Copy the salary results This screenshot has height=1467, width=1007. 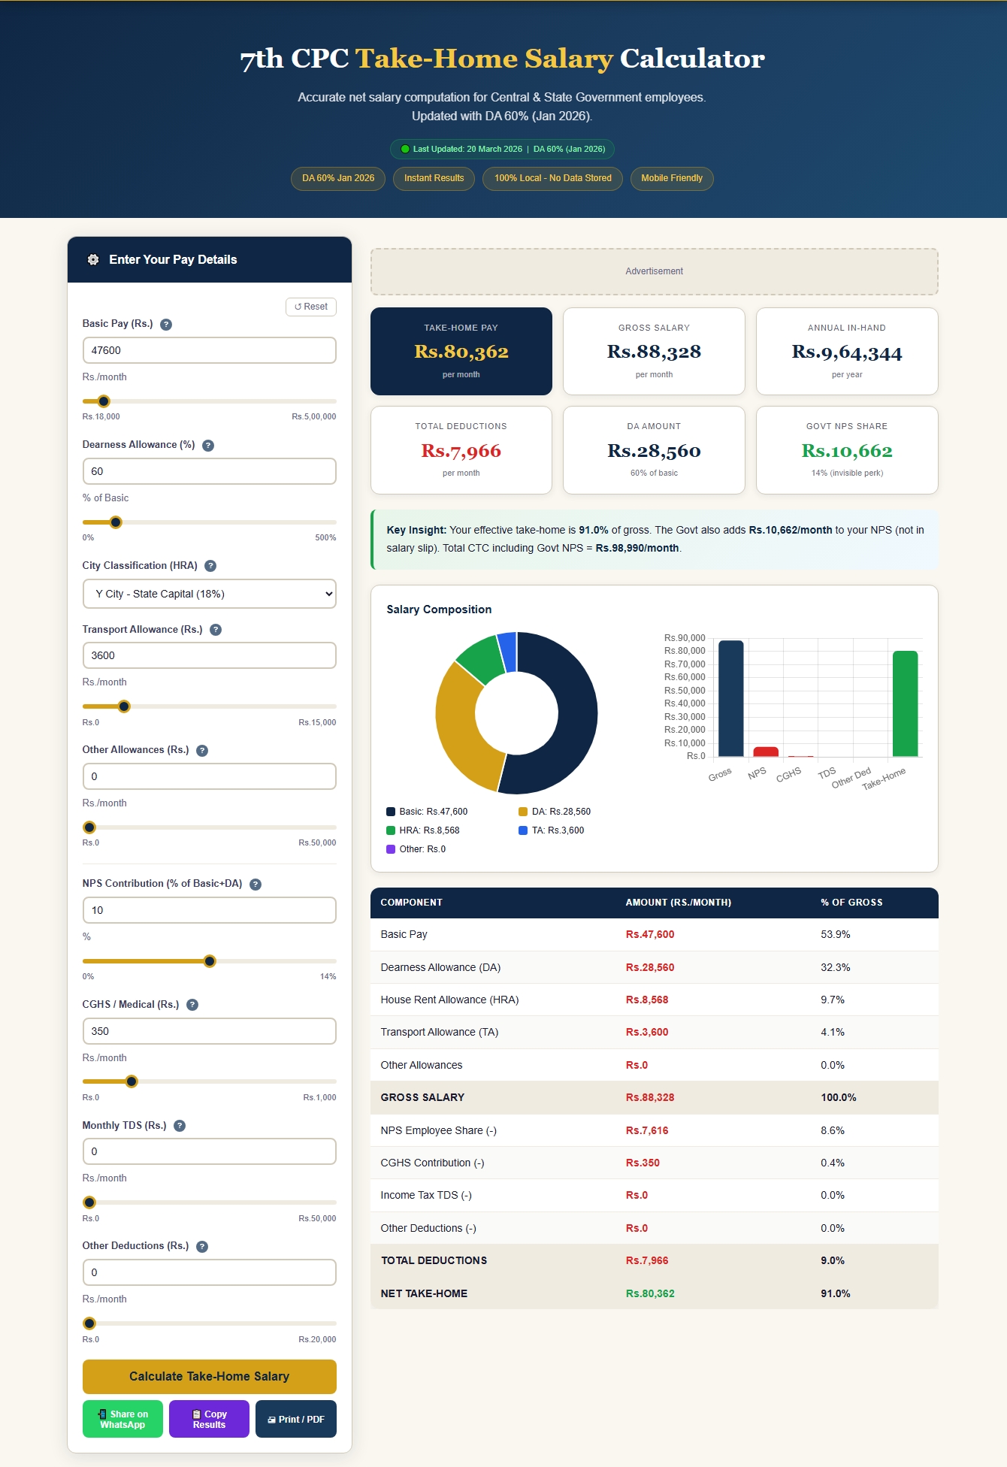pos(209,1419)
